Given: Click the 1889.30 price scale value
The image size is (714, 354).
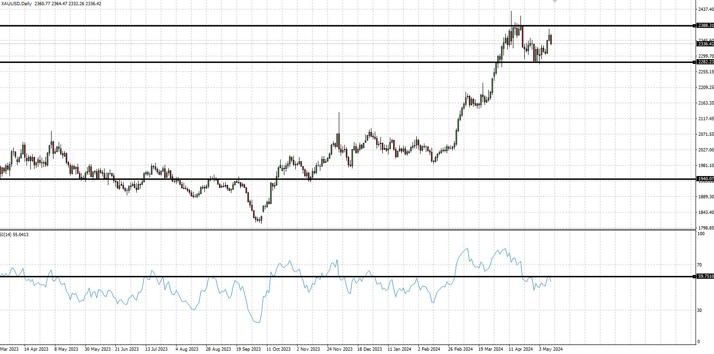Looking at the screenshot, I should coord(705,197).
